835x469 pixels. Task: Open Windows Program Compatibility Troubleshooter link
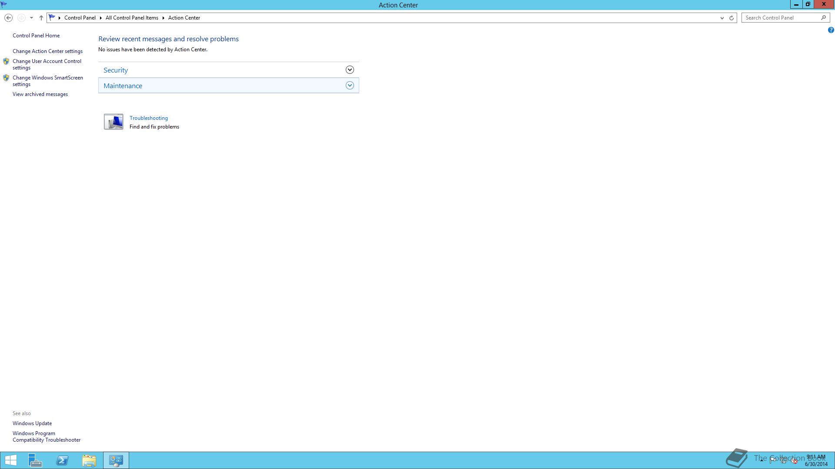tap(47, 436)
